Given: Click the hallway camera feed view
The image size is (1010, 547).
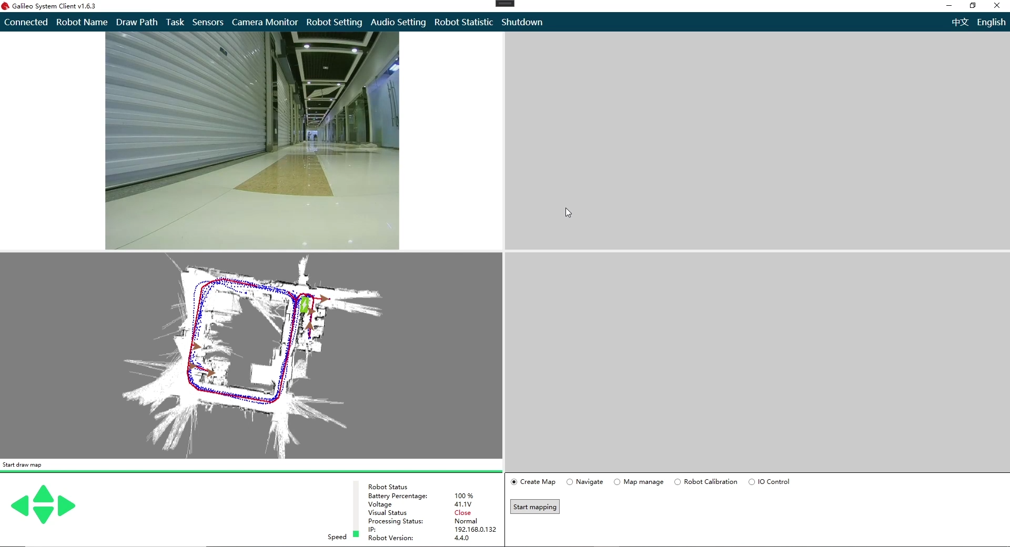Looking at the screenshot, I should pyautogui.click(x=252, y=140).
